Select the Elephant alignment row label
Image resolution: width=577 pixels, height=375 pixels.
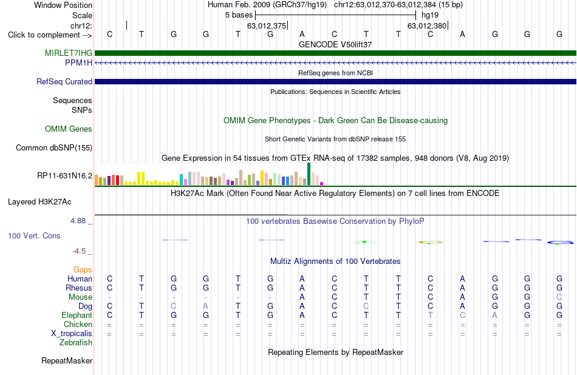click(x=77, y=316)
